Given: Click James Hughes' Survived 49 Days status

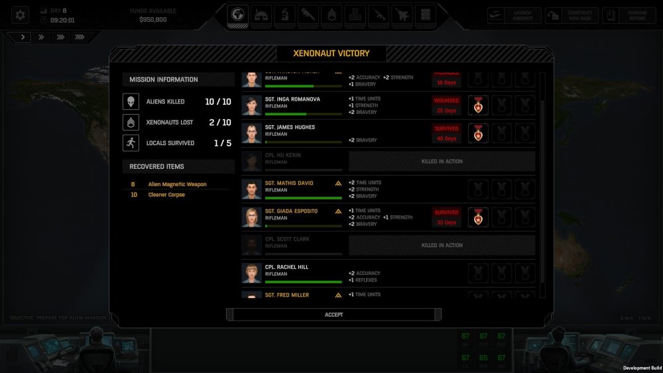Looking at the screenshot, I should click(446, 133).
